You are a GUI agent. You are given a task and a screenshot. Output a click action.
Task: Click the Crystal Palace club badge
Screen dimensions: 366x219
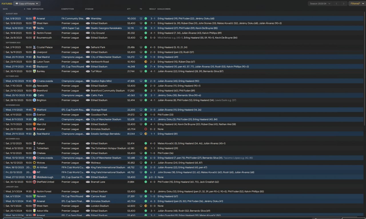[x=34, y=47]
